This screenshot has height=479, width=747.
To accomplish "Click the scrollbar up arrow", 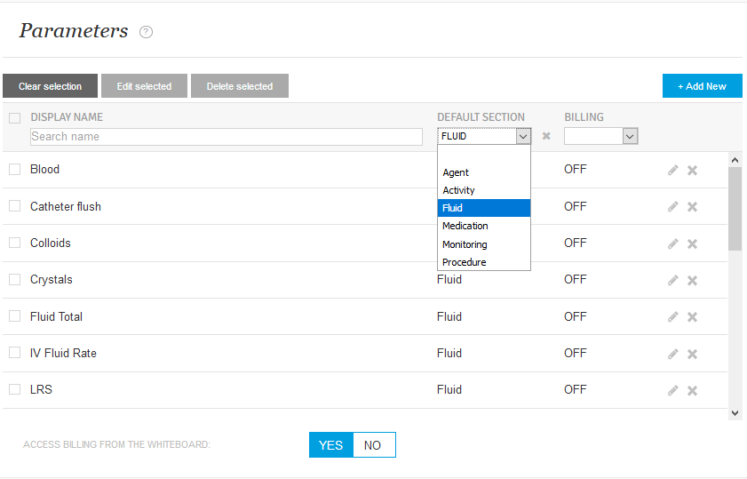I will (x=735, y=160).
